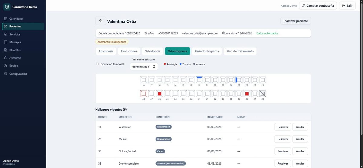Click the Admin Demo profile at sidebar bottom

click(11, 162)
